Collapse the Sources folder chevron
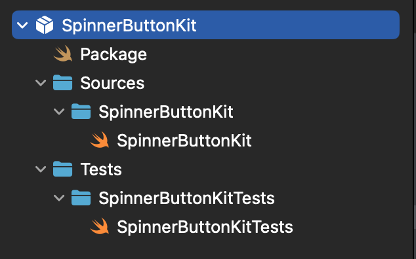Image resolution: width=416 pixels, height=259 pixels. point(41,83)
